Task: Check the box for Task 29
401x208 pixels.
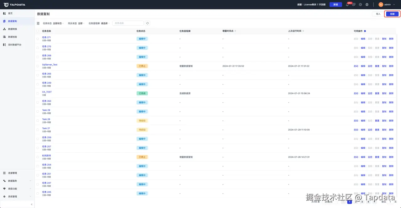Action: pos(38,111)
